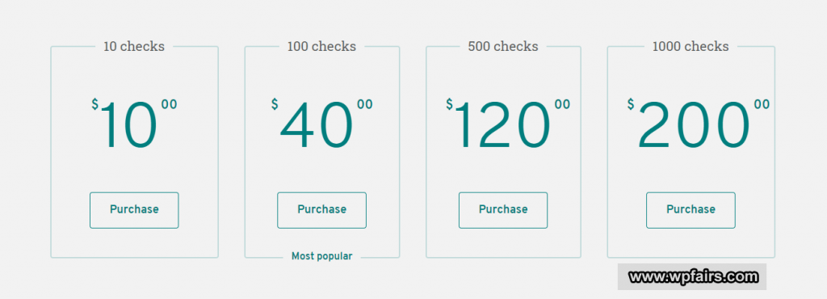Click the $40 price figure

tap(321, 125)
